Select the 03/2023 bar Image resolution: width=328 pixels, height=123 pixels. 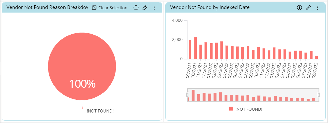[285, 54]
